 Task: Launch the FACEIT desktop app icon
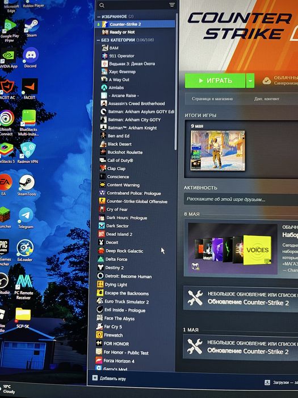(x=30, y=89)
